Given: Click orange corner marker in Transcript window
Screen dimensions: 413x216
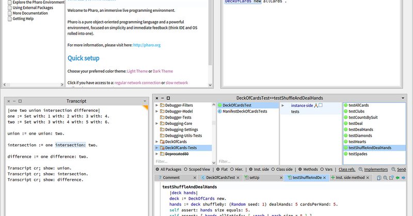Looking at the screenshot, I should coord(146,107).
